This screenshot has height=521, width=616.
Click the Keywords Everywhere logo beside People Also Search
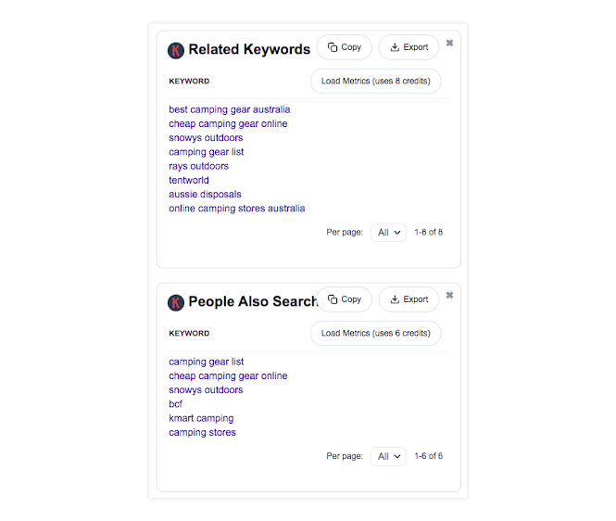[x=176, y=303]
